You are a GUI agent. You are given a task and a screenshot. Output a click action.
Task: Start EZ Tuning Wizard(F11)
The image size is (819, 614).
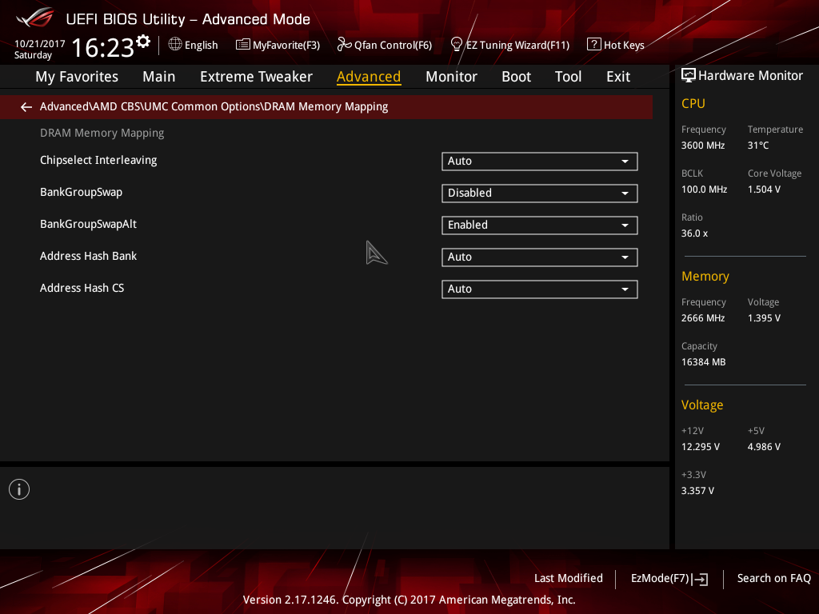(517, 46)
